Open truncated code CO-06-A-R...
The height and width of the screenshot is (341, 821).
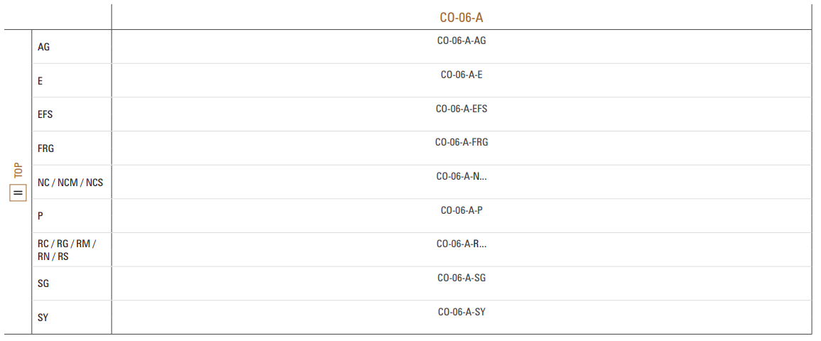pos(462,244)
